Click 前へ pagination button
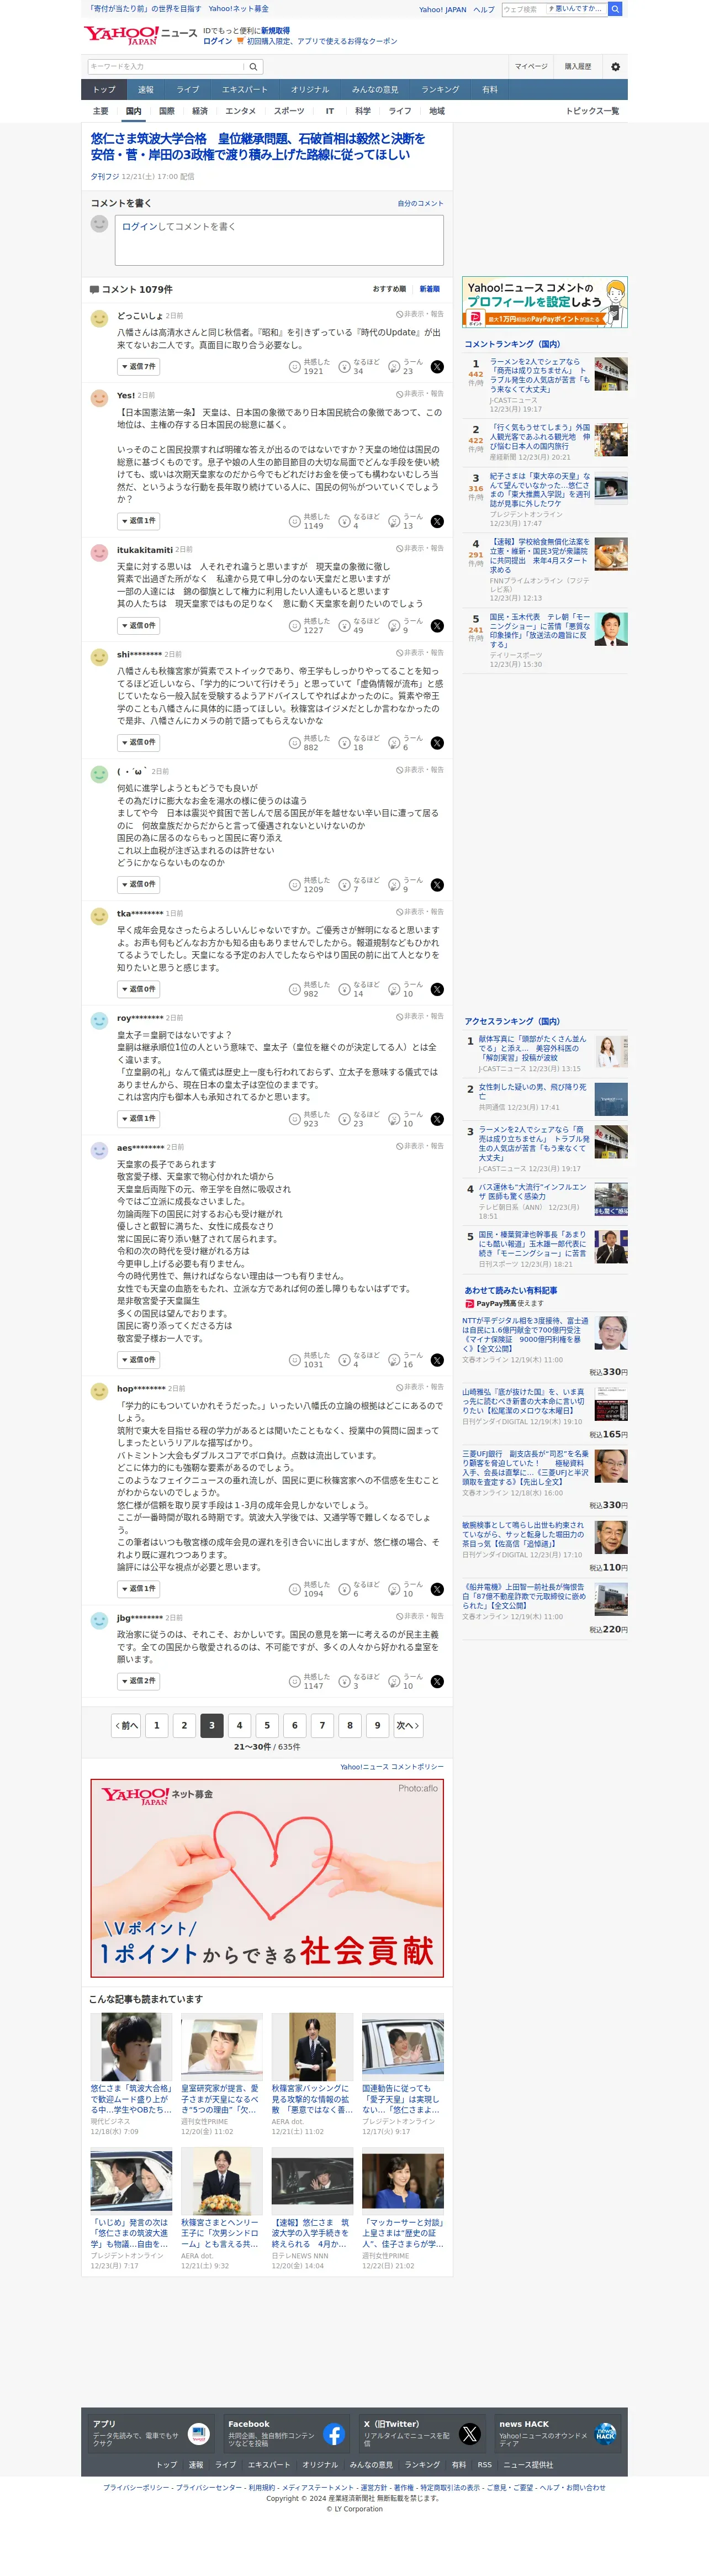 [x=127, y=1726]
